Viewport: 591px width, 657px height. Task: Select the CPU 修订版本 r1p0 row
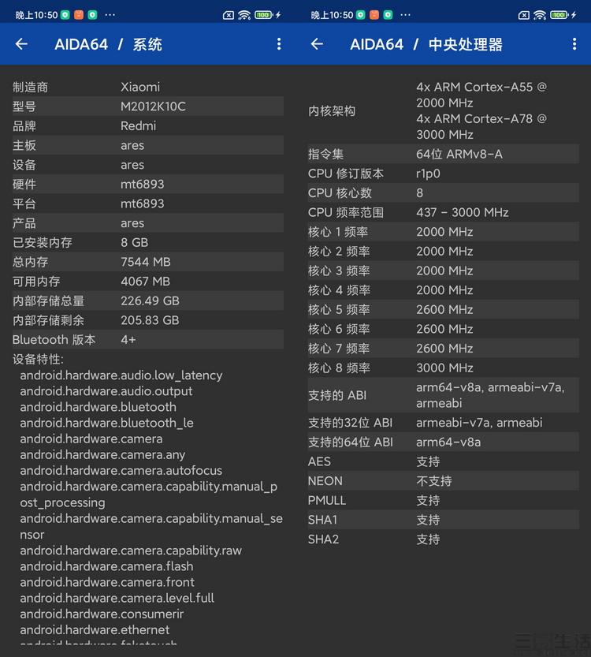pos(443,173)
